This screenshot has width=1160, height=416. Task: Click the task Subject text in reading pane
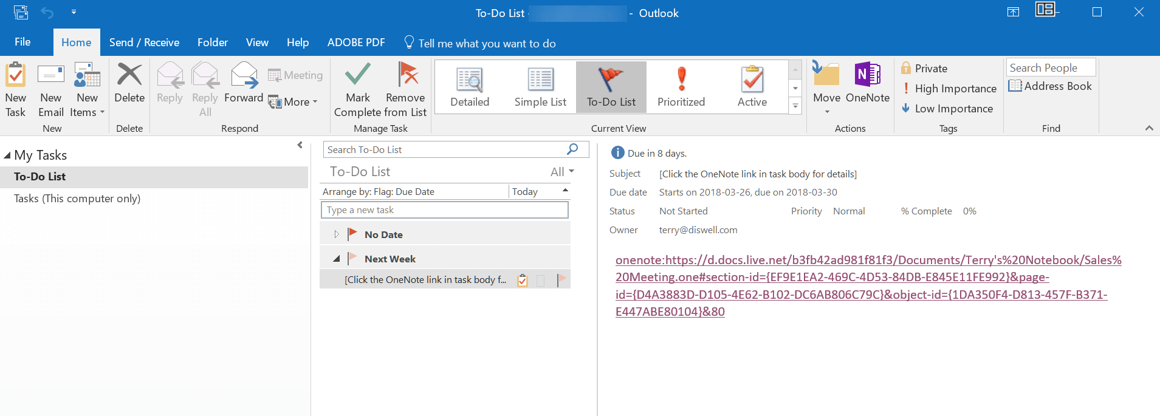(758, 174)
